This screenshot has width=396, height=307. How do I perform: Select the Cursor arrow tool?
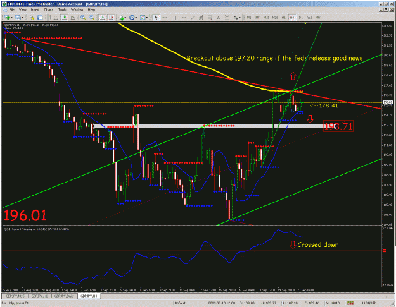click(156, 18)
